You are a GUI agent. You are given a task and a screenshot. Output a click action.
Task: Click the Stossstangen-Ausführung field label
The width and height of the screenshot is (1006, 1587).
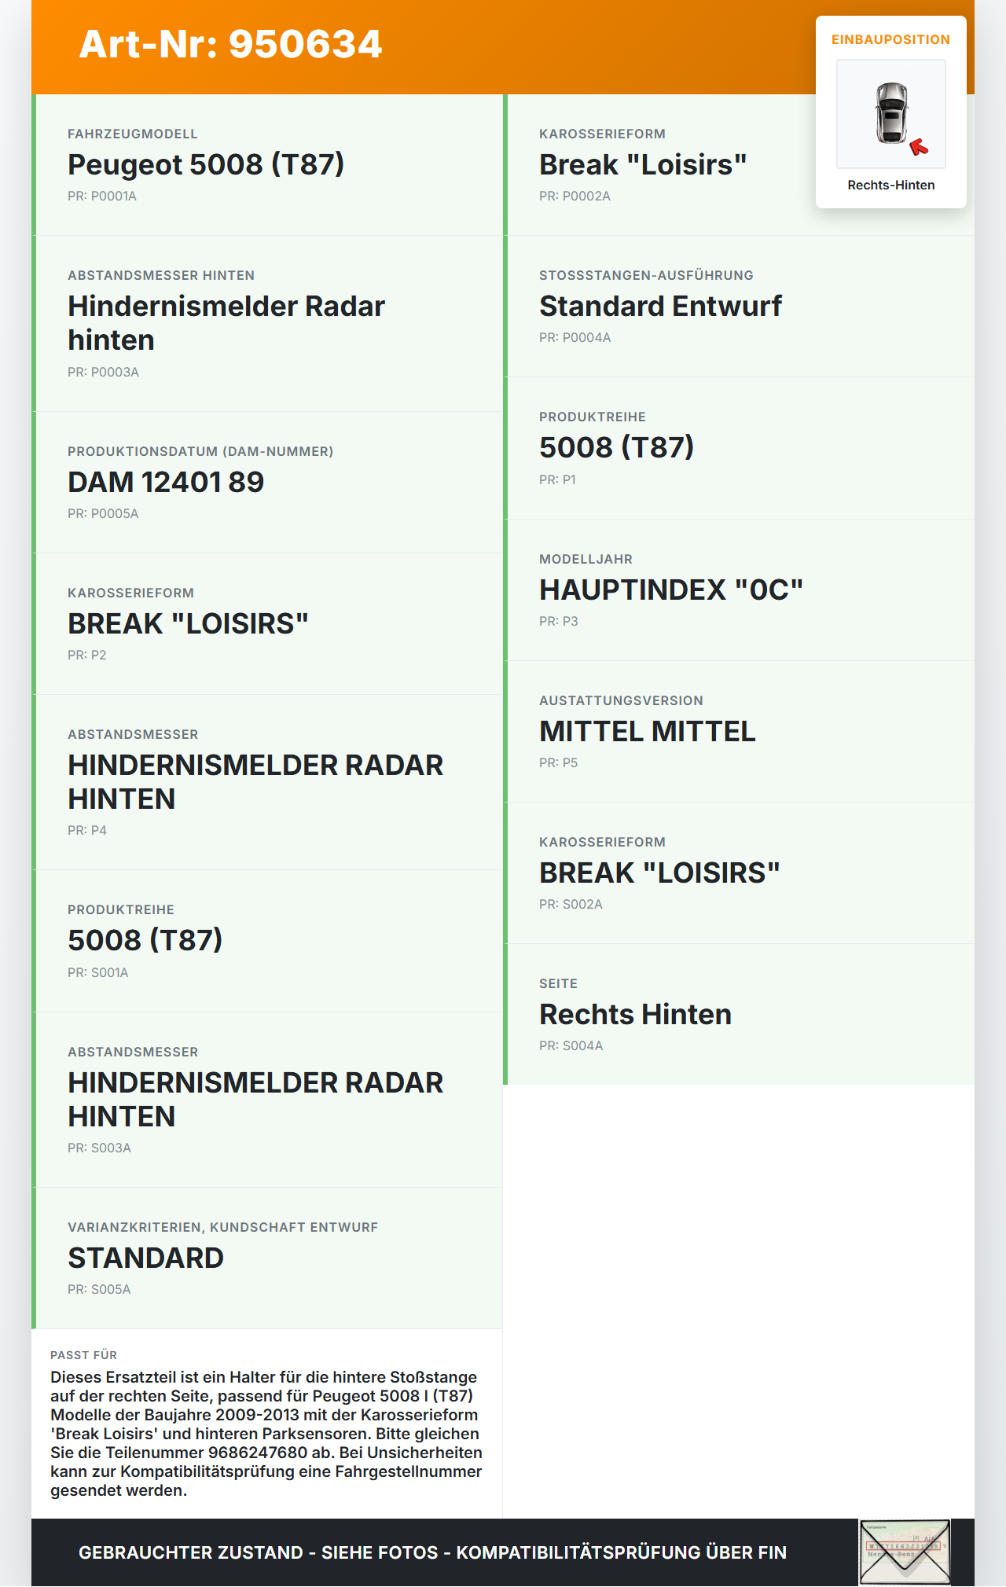[646, 276]
